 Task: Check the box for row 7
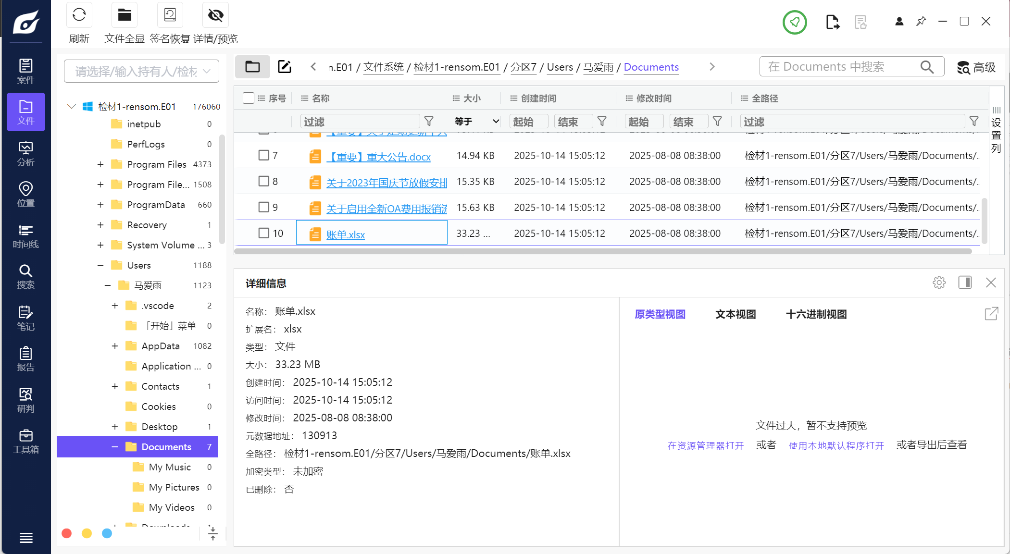(263, 155)
